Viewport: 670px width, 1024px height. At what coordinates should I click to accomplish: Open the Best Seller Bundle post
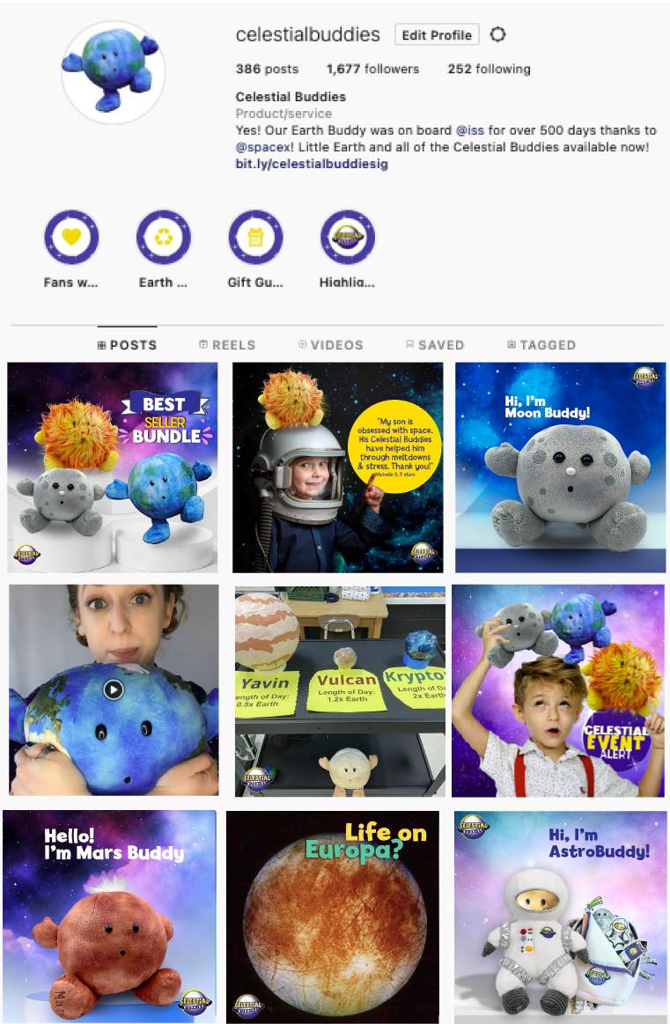click(113, 468)
